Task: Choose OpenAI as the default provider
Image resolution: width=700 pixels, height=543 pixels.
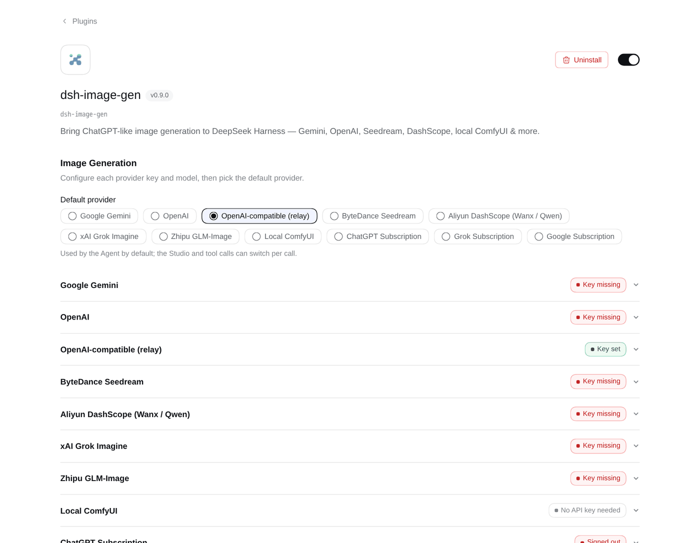Action: click(x=169, y=216)
